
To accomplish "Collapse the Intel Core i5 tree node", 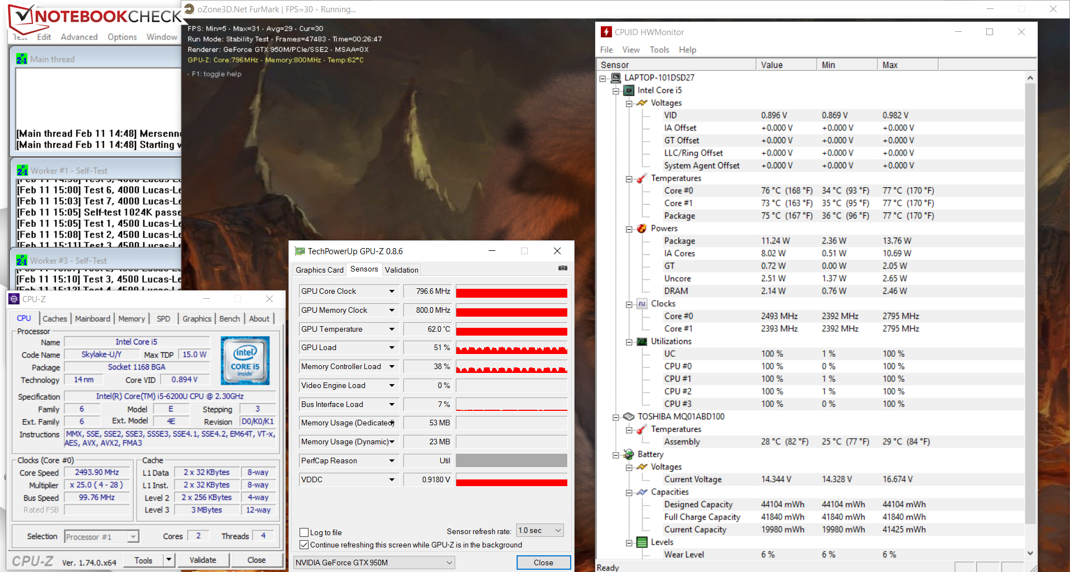I will point(616,91).
